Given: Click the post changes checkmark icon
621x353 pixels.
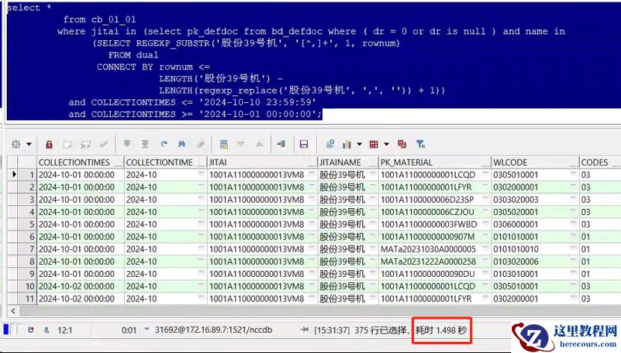Looking at the screenshot, I should click(104, 144).
